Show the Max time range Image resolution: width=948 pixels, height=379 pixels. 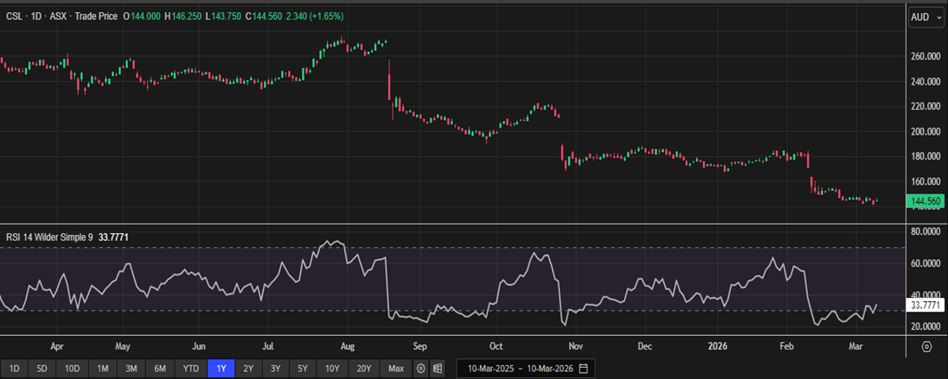click(396, 369)
